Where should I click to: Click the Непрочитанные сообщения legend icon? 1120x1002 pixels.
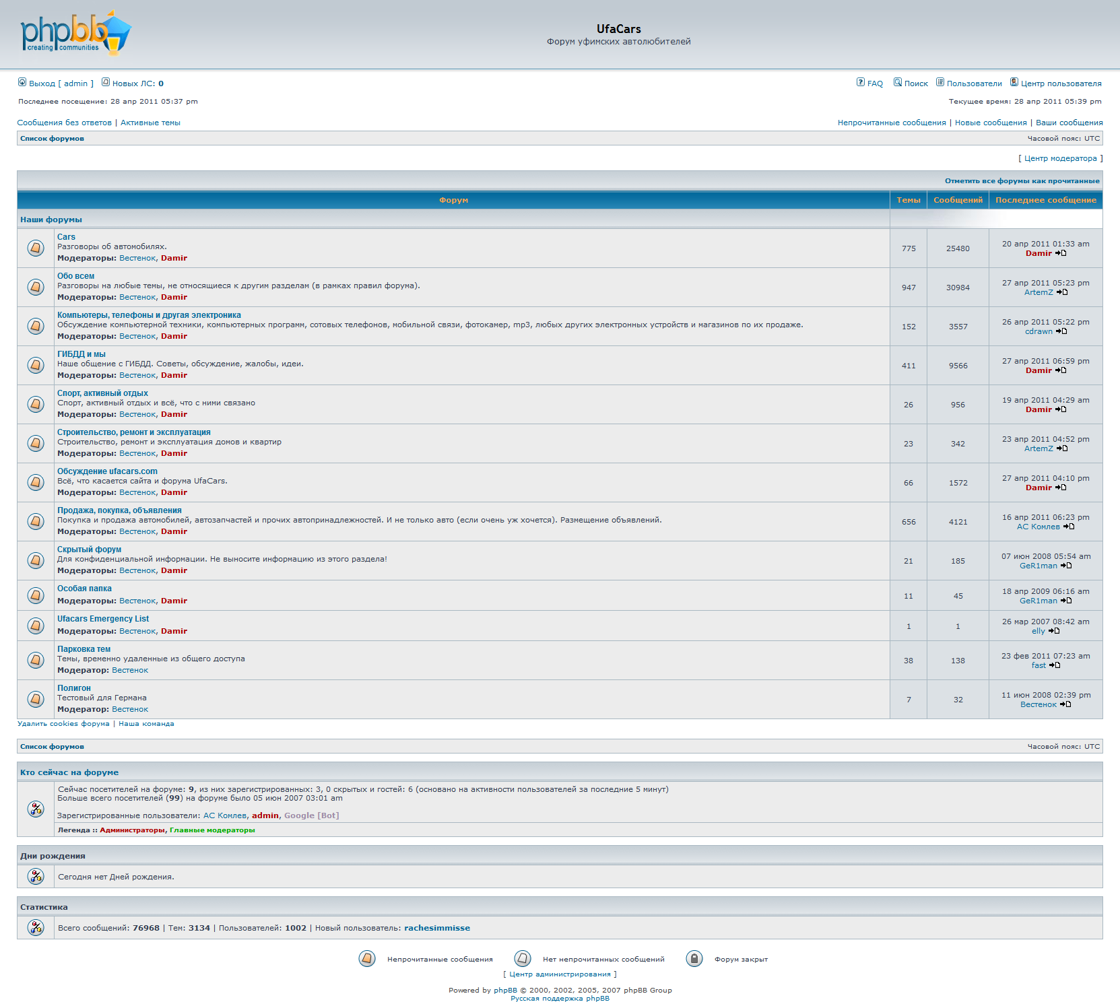(367, 958)
